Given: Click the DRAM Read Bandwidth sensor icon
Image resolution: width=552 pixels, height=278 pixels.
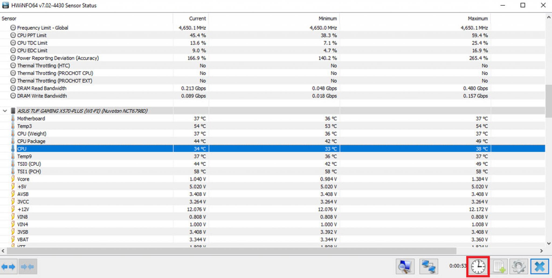Looking at the screenshot, I should 13,88.
